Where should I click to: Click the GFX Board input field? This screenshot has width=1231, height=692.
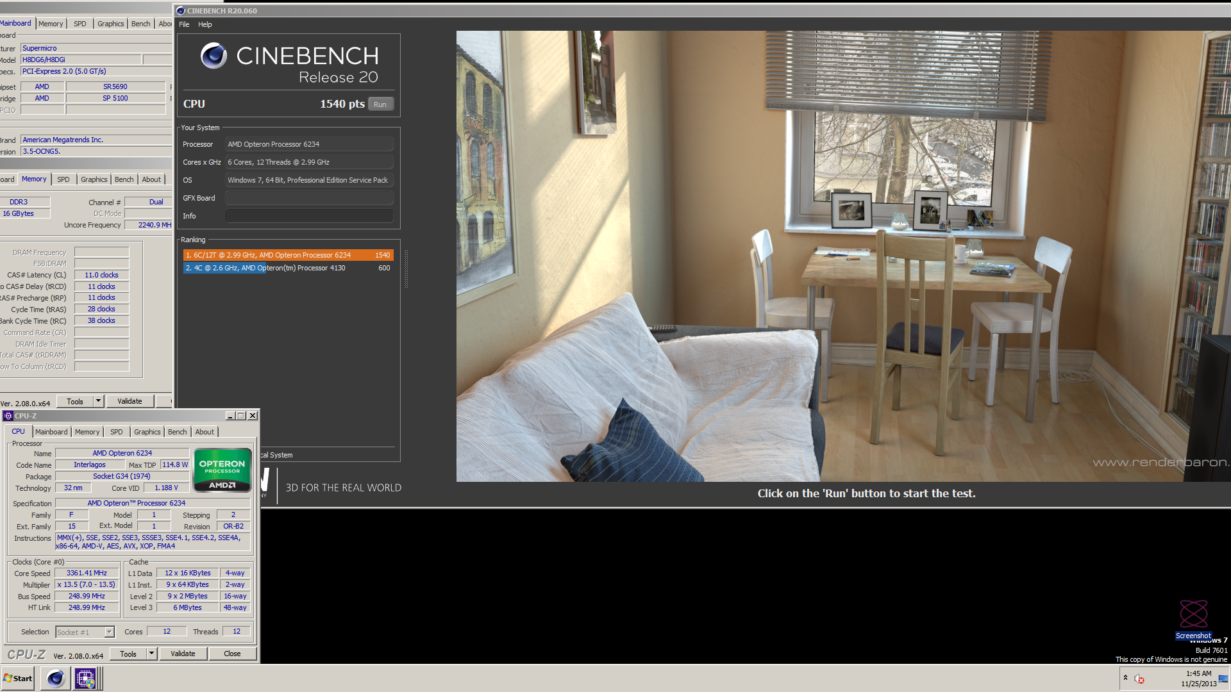(309, 198)
